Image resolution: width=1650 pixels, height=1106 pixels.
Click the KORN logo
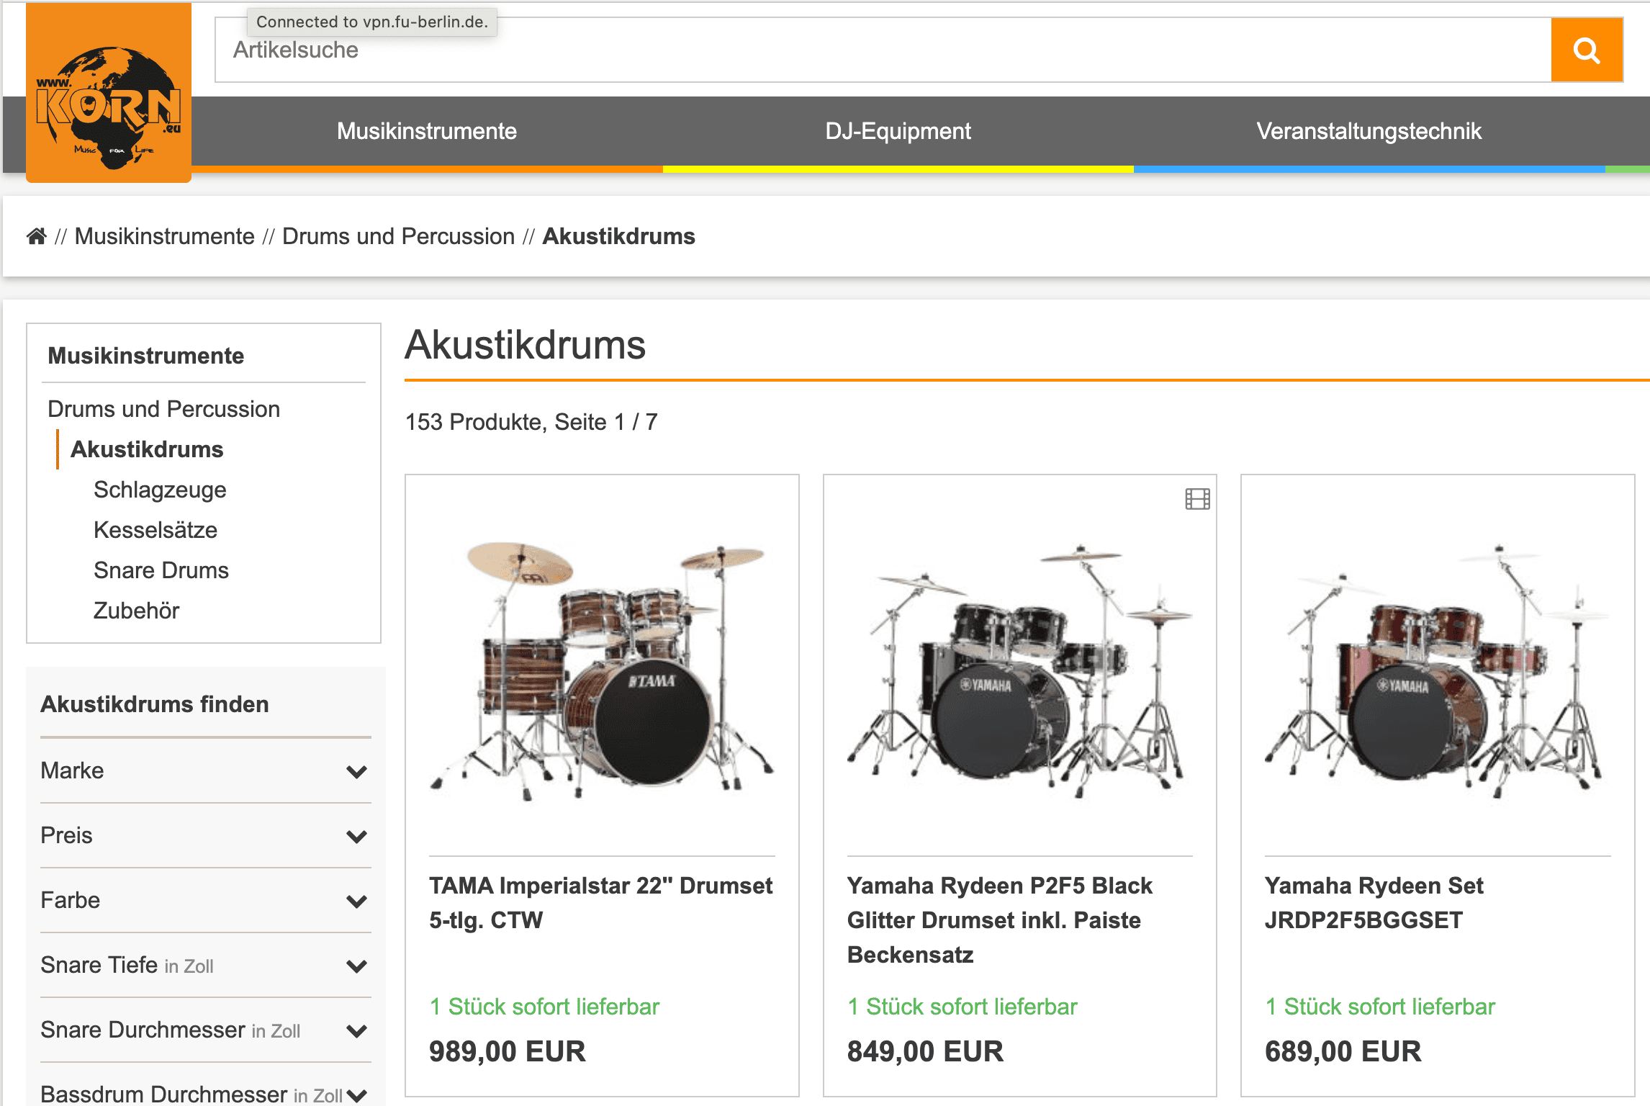[109, 94]
